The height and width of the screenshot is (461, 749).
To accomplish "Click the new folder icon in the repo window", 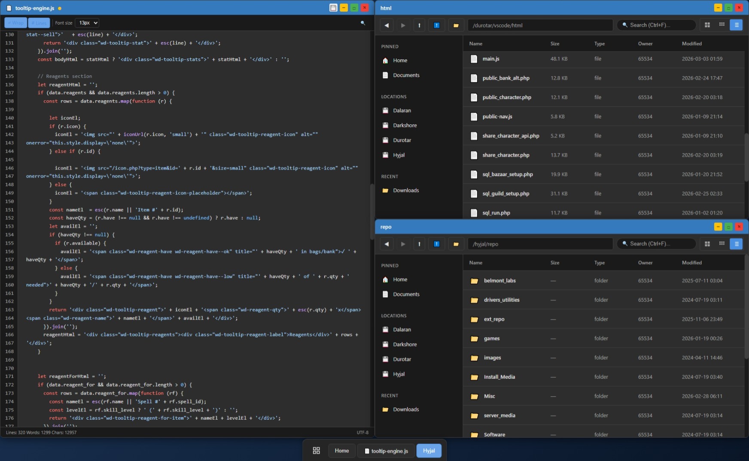I will [456, 244].
